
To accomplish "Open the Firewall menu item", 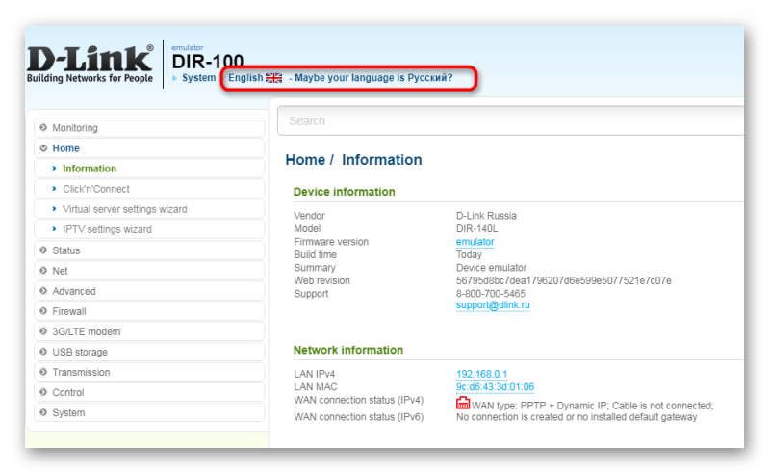I will tap(149, 311).
